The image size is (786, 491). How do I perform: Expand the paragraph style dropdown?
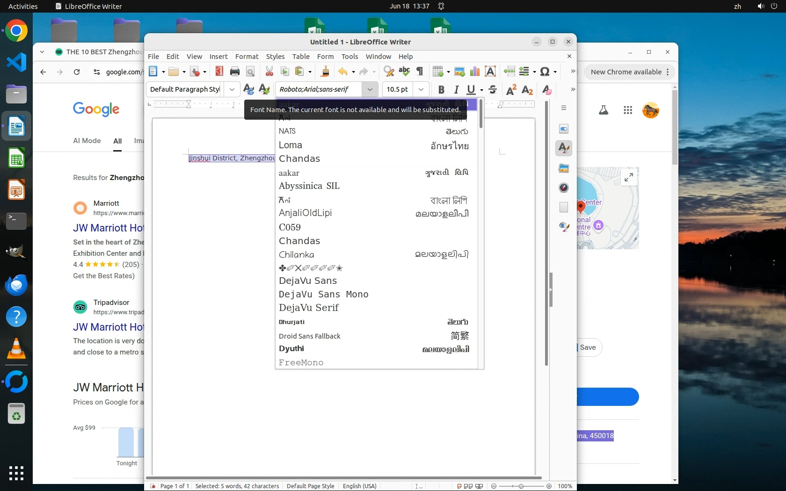[x=232, y=89]
